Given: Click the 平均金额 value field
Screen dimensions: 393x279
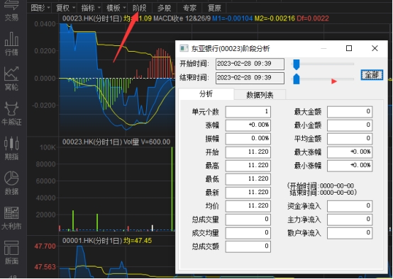Looking at the screenshot, I should 350,139.
